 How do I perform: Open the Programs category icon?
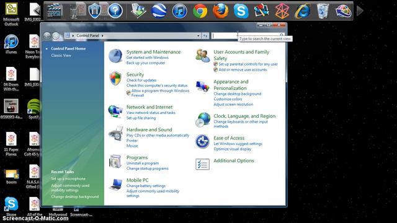click(x=115, y=161)
